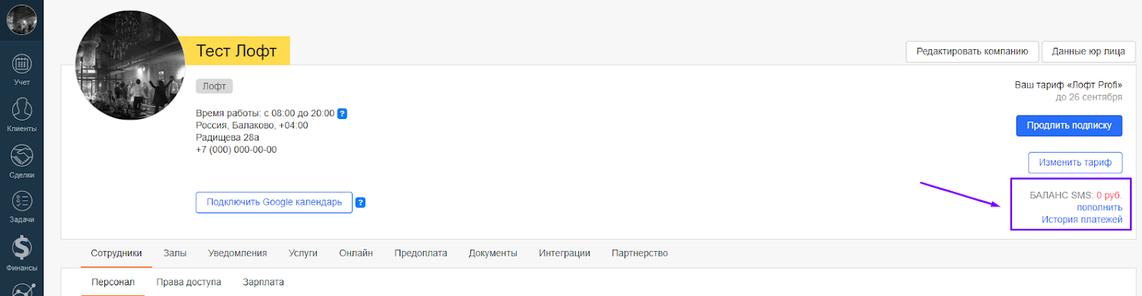Open the Финансы dollar icon
1142x296 pixels.
click(21, 248)
